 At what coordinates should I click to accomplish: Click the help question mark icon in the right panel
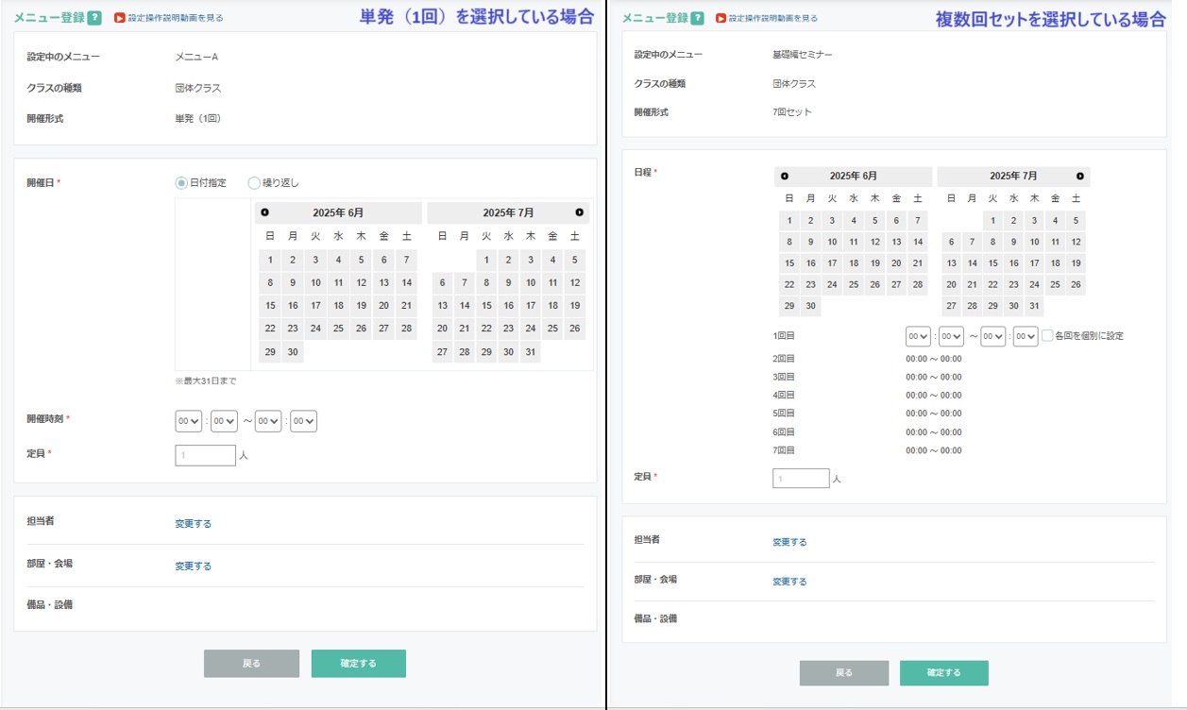[x=697, y=18]
